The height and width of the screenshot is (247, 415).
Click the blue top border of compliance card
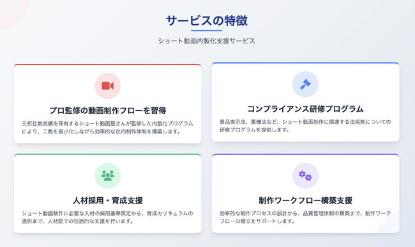coord(305,63)
